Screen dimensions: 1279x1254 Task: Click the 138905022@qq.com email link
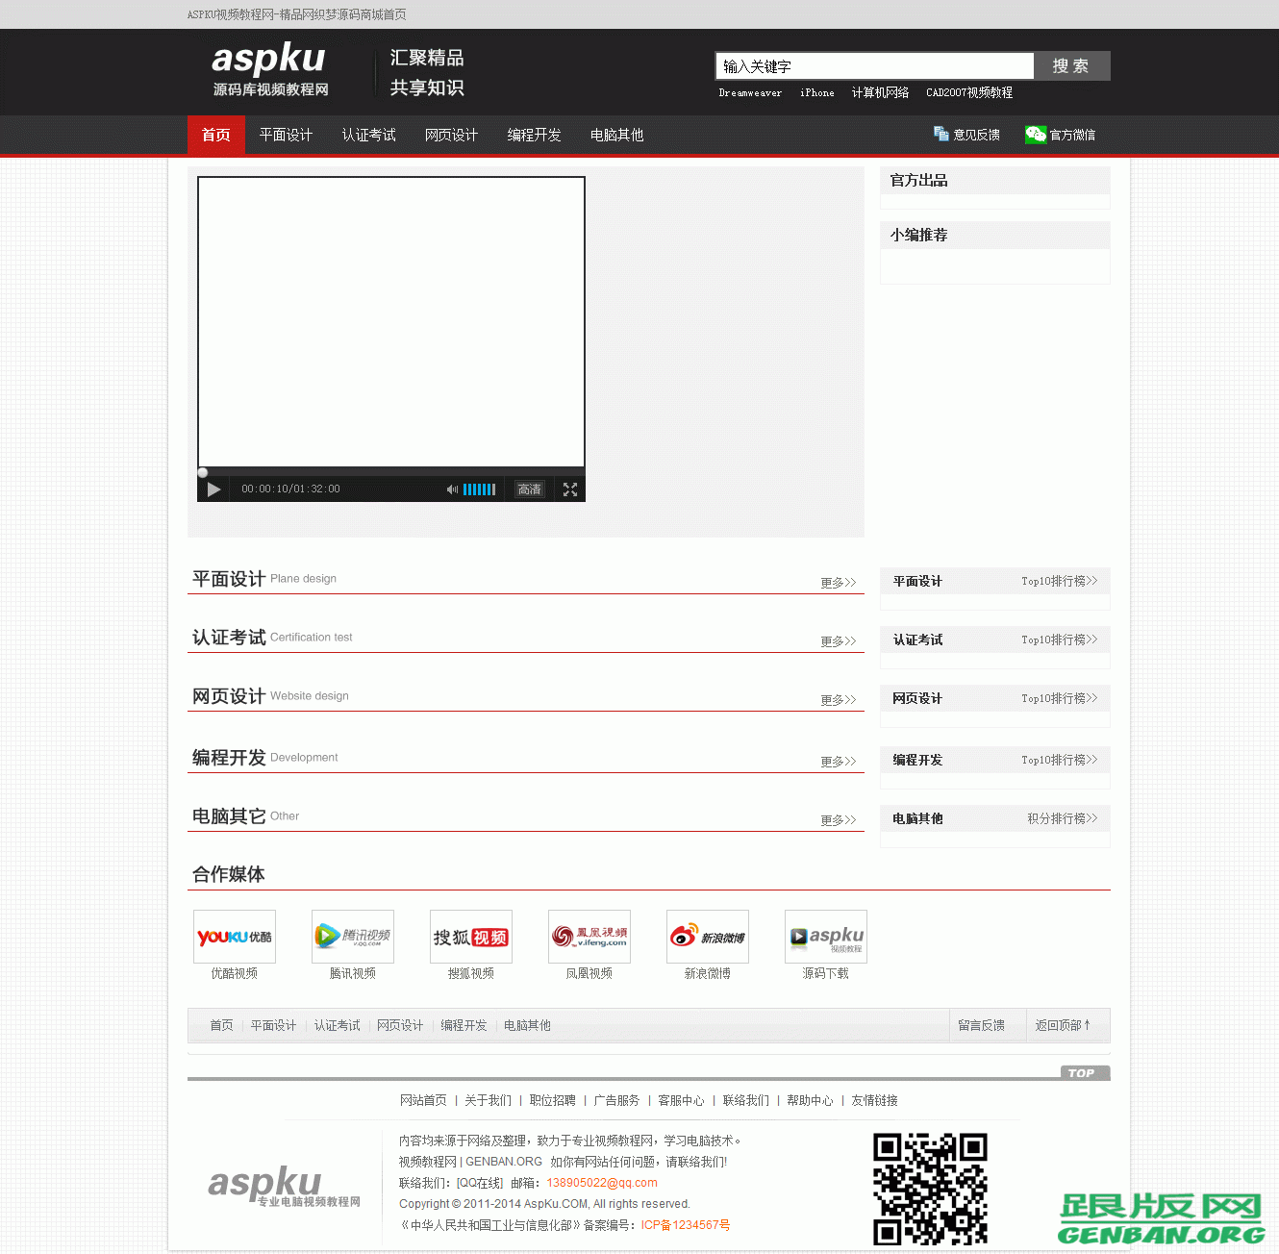(602, 1182)
